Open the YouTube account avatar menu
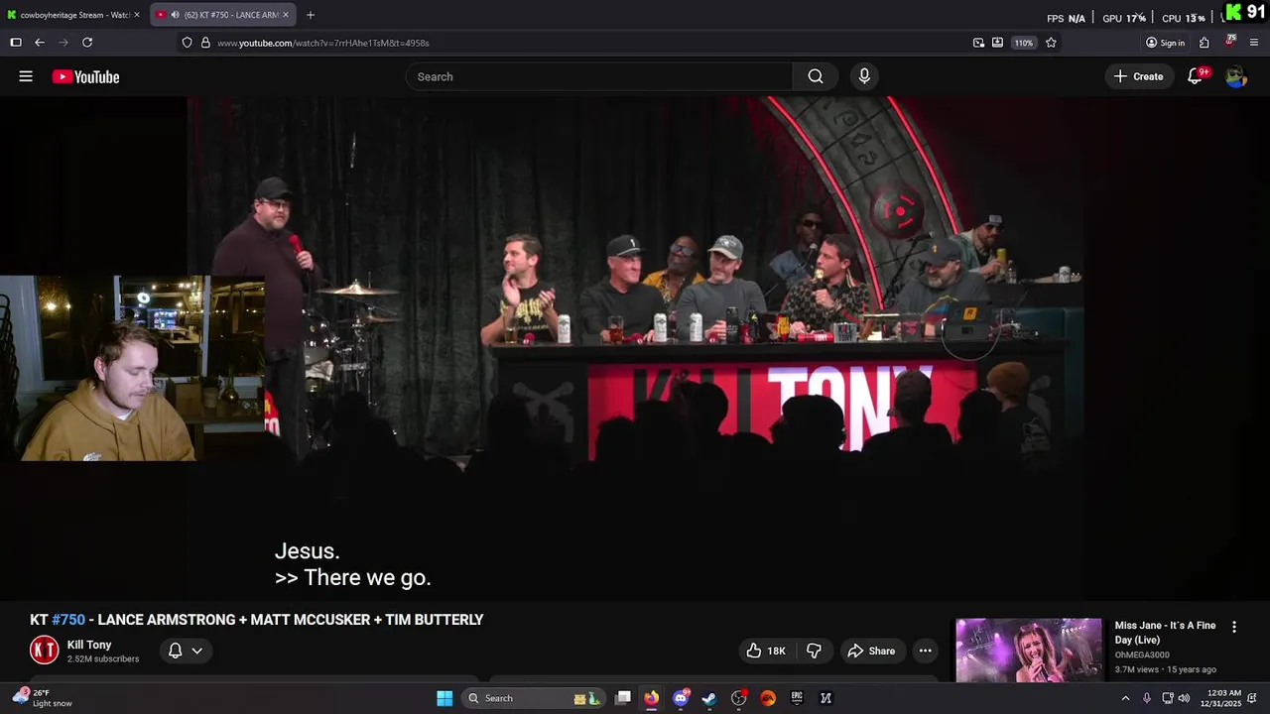1270x714 pixels. 1235,76
